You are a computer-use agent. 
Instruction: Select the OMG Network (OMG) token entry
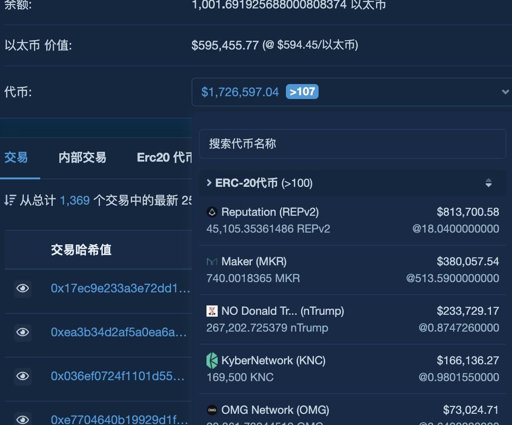point(353,410)
